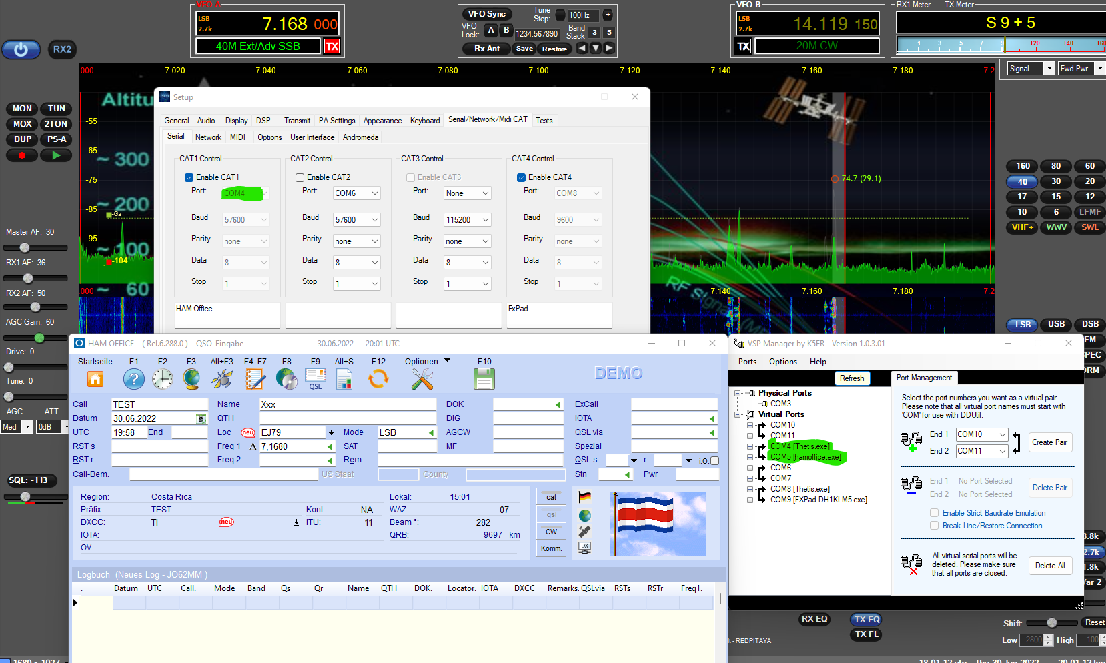Toggle the MOX transmit button
Screen dimensions: 1106x663
point(22,124)
